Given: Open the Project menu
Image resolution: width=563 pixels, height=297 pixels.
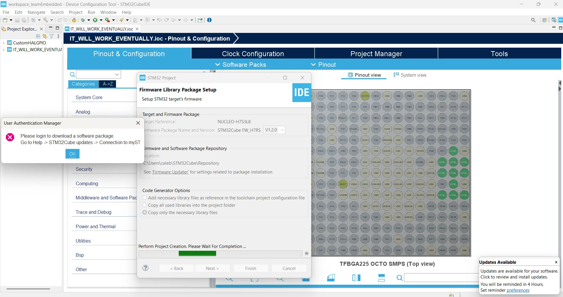Looking at the screenshot, I should coord(76,12).
